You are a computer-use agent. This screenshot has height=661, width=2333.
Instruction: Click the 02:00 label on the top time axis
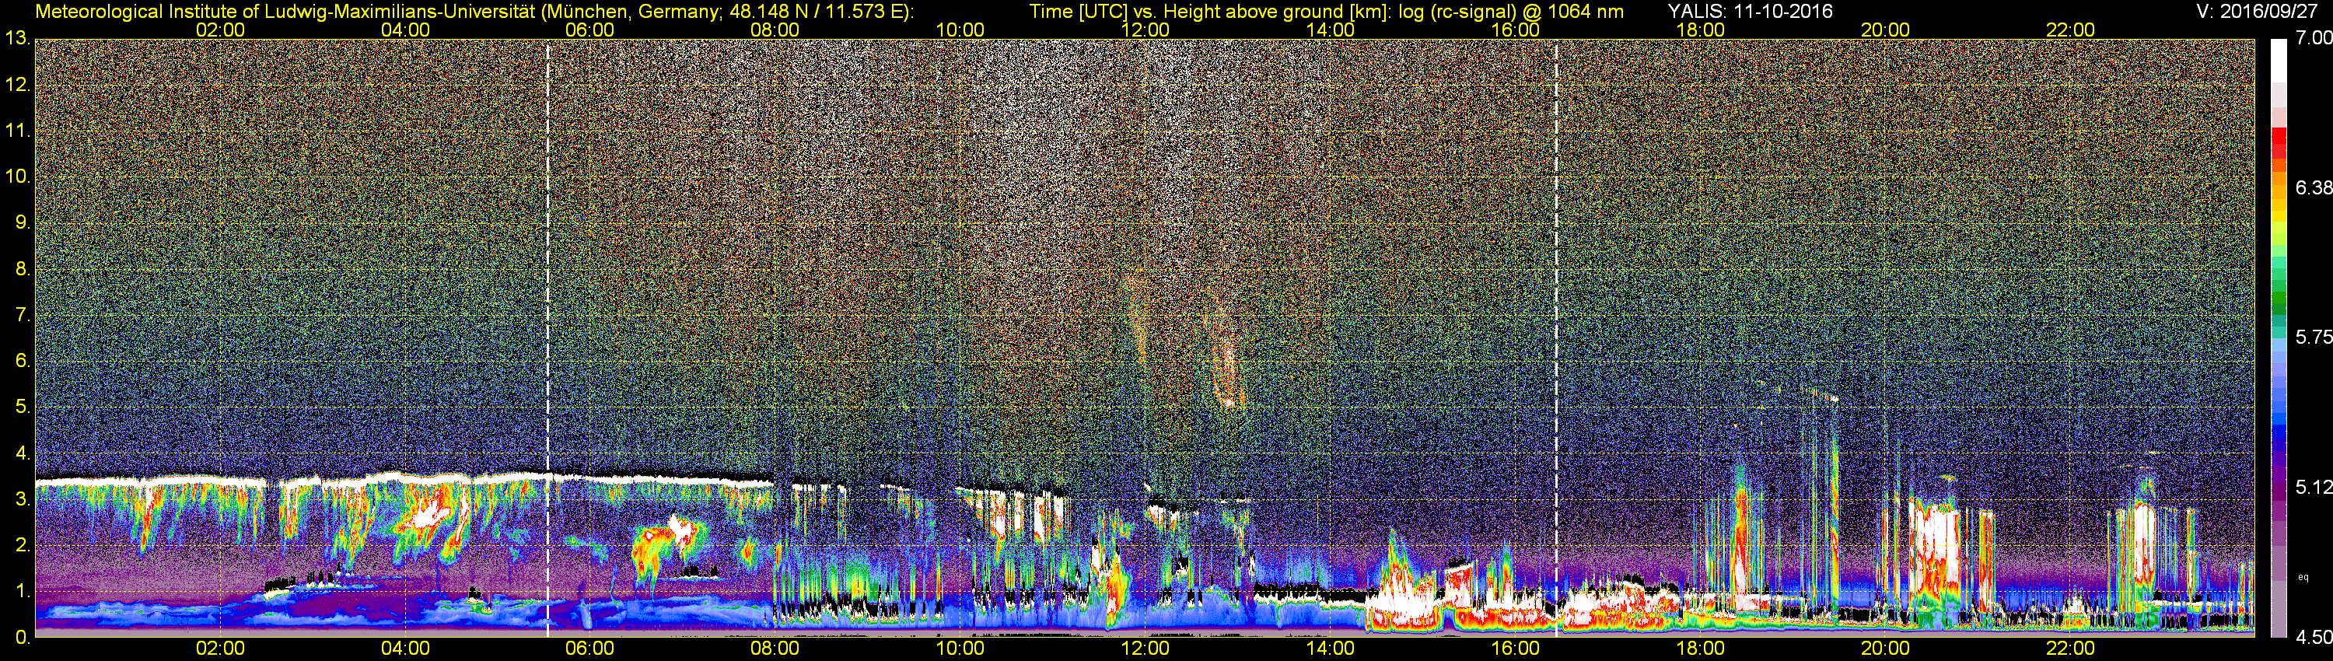(220, 30)
